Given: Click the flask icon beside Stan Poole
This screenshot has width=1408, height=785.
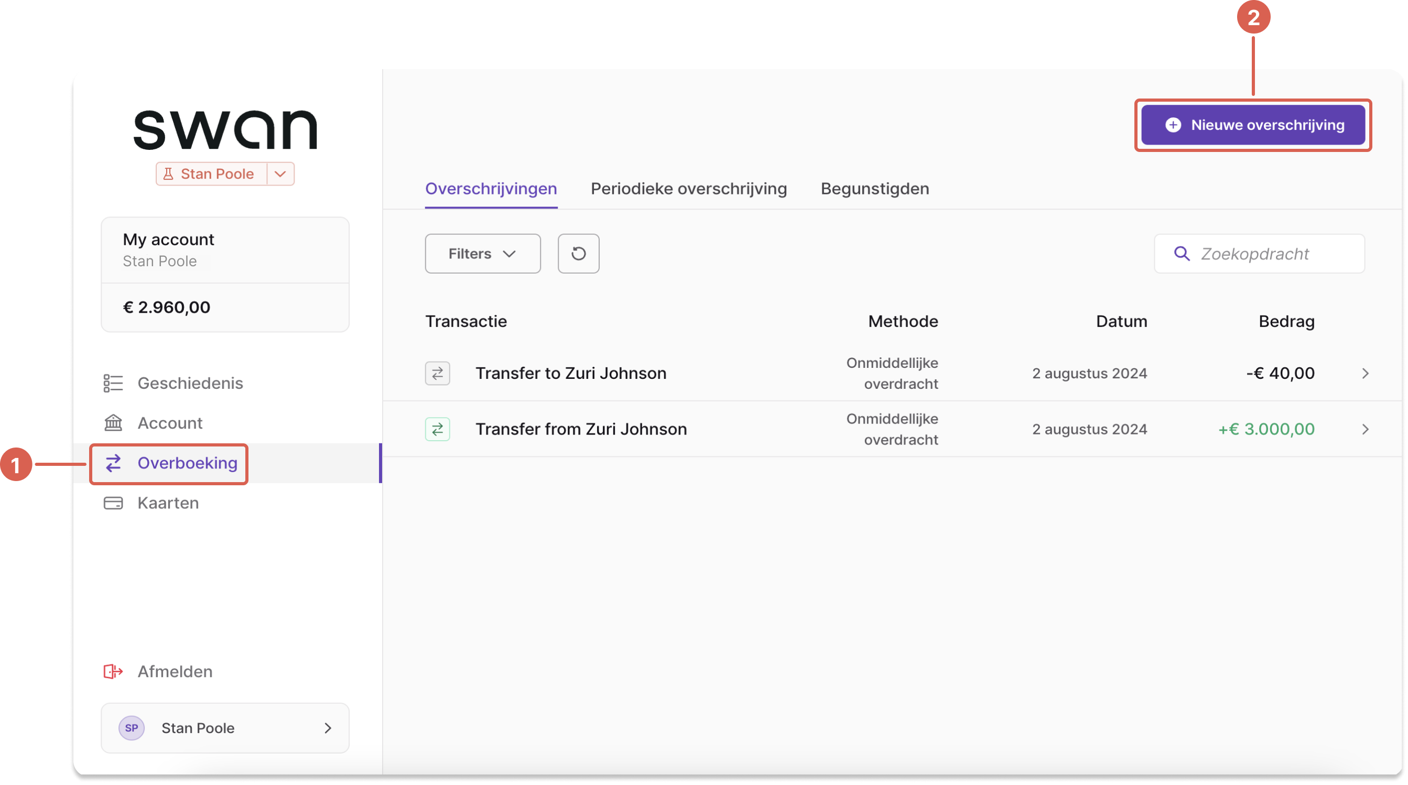Looking at the screenshot, I should pyautogui.click(x=168, y=173).
